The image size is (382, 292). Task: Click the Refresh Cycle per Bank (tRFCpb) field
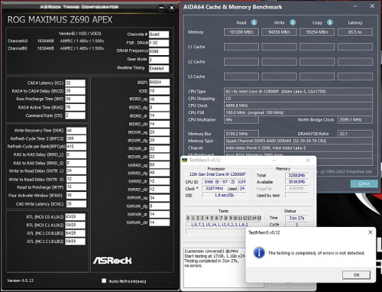tap(76, 147)
